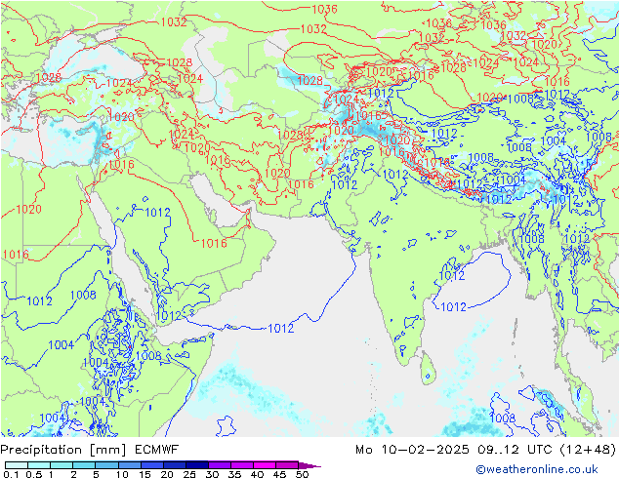The height and width of the screenshot is (478, 619).
Task: Click the '35' legend scale label
Action: 234,474
